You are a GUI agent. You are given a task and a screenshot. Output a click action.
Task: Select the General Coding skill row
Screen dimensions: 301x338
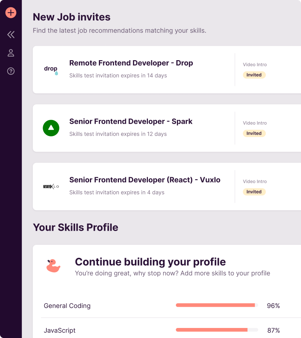click(67, 306)
